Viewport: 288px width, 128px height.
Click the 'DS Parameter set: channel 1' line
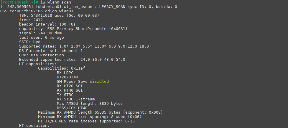coord(51,51)
